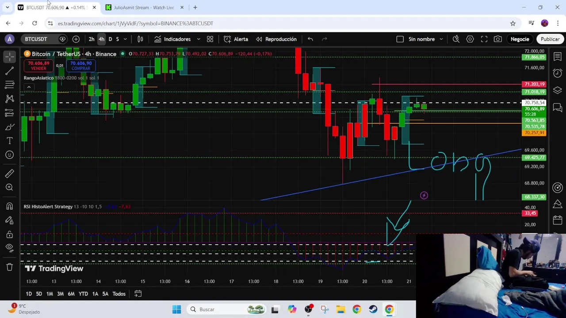Viewport: 566px width, 318px height.
Task: Select the text annotation tool
Action: click(x=10, y=141)
